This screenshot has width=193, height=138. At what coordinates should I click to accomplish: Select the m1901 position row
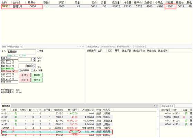[x=57, y=117]
